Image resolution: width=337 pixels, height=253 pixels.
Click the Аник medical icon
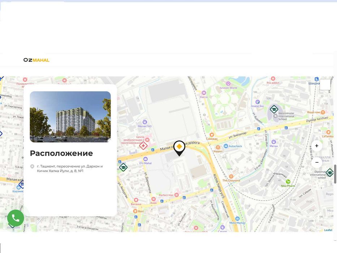(x=154, y=199)
